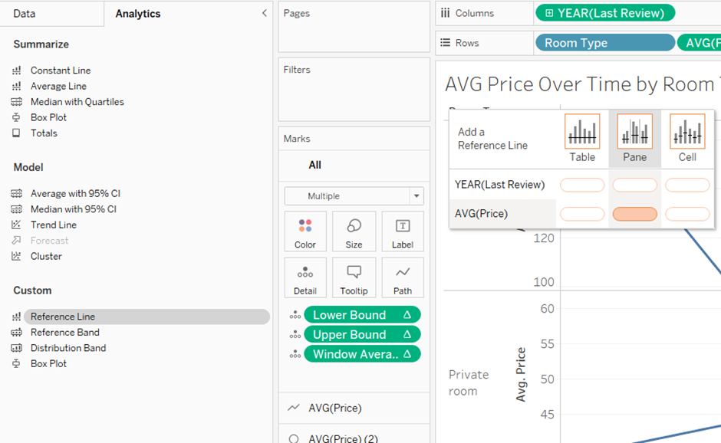Click Private room row header

coord(469,382)
